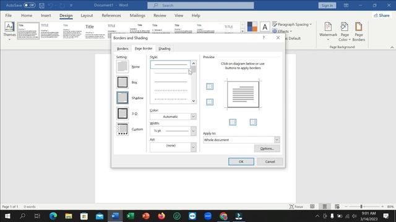
Task: Collapse the ribbon with the chevron
Action: (x=392, y=47)
